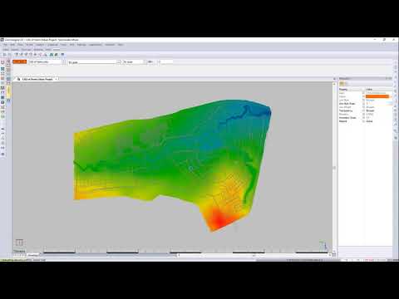Click the orange layer color box in toolbar
This screenshot has height=299, width=399.
click(19, 61)
